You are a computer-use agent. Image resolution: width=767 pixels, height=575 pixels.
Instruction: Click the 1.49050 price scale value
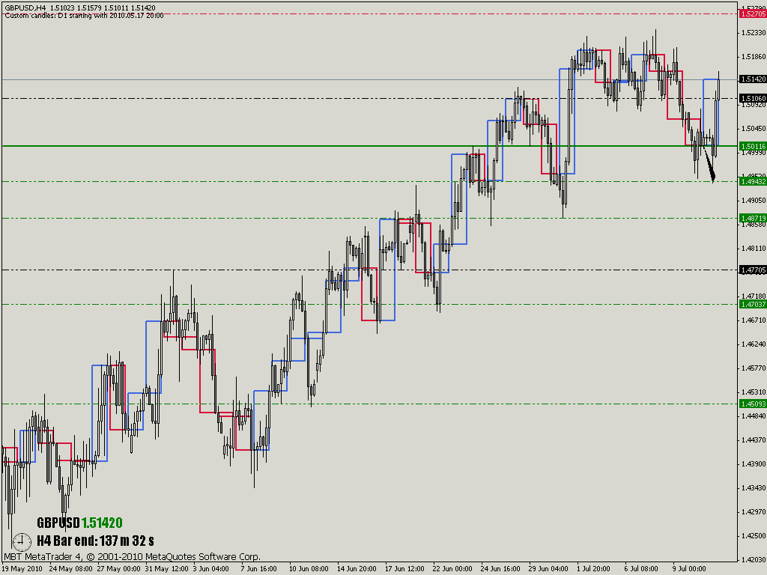pos(754,201)
